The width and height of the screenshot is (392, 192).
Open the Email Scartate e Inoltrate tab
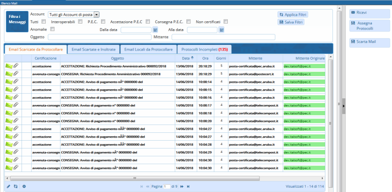click(x=93, y=49)
